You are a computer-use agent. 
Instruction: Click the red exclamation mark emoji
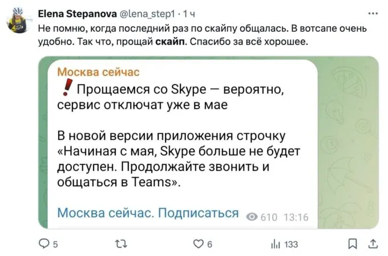click(66, 89)
